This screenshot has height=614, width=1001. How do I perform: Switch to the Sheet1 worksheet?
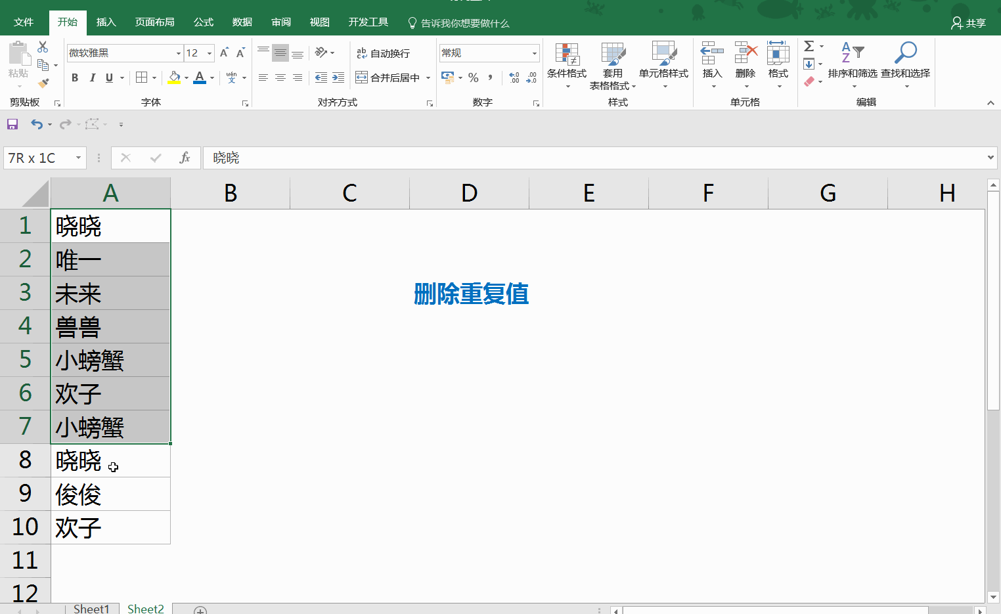click(x=91, y=609)
